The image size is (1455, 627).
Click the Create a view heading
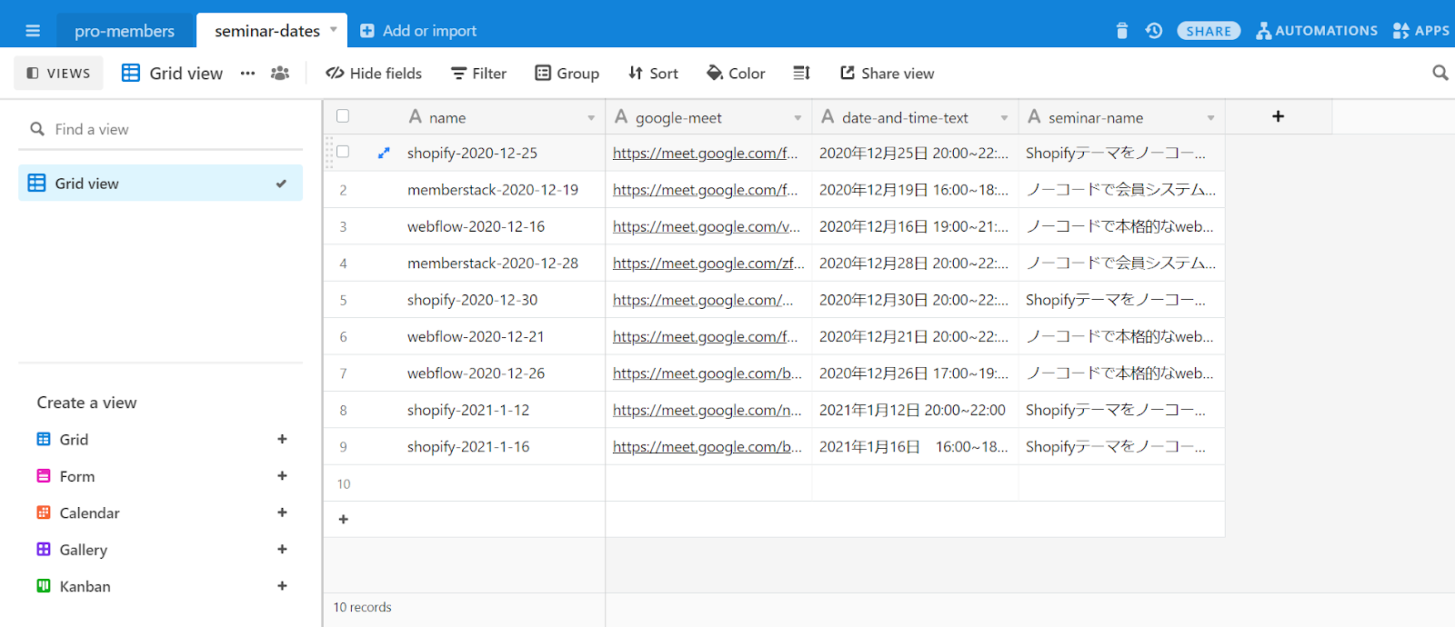(x=86, y=403)
